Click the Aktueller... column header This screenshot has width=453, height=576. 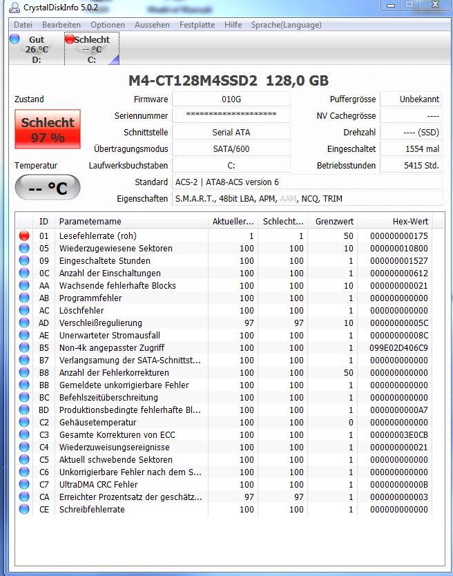pos(233,222)
